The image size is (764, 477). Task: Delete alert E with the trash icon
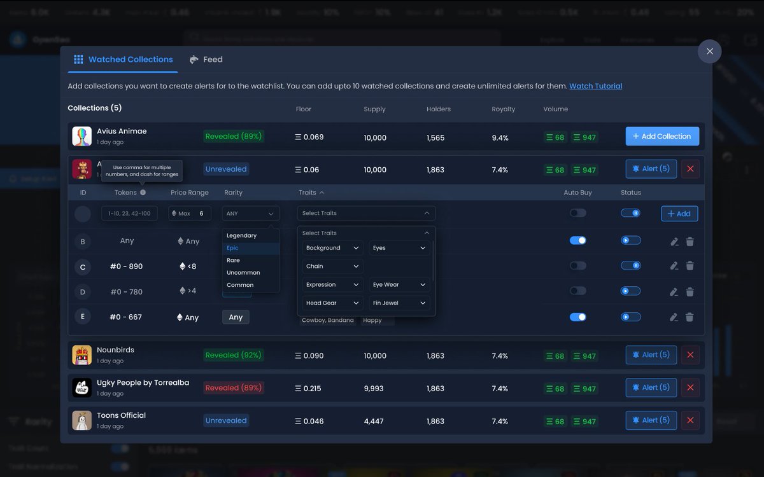point(690,317)
